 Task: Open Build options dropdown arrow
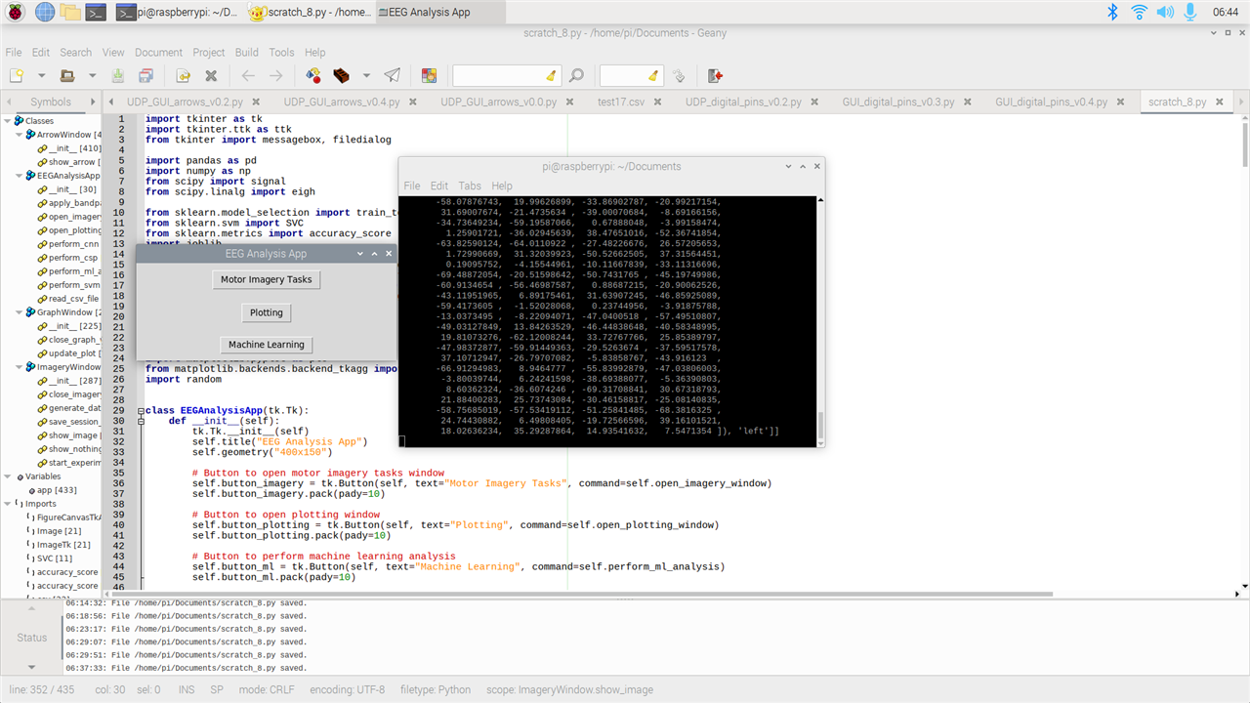[366, 75]
